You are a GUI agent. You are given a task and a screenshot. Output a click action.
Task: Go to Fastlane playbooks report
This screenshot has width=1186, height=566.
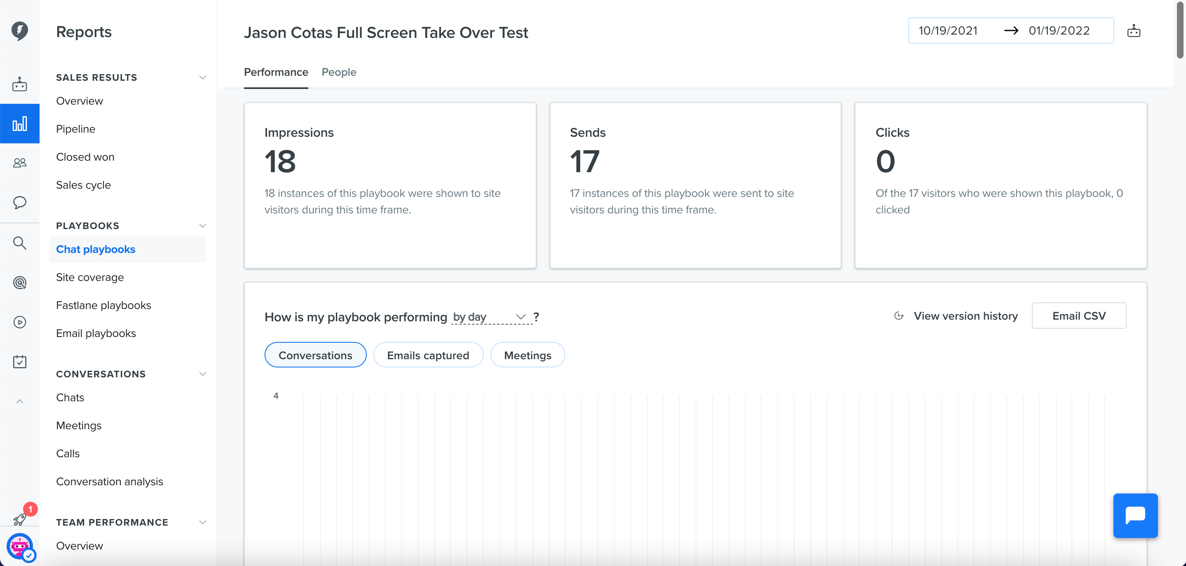(x=103, y=305)
